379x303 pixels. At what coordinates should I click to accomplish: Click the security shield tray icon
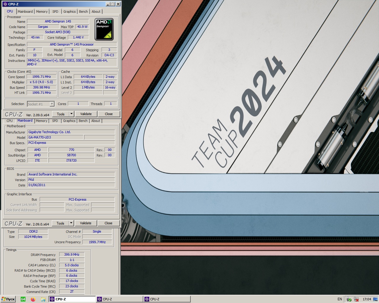click(349, 299)
